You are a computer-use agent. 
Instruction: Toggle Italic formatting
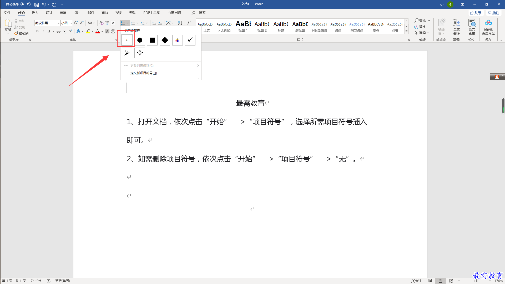43,31
